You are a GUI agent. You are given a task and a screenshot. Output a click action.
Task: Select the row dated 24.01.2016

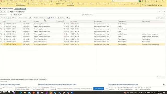[82, 29]
